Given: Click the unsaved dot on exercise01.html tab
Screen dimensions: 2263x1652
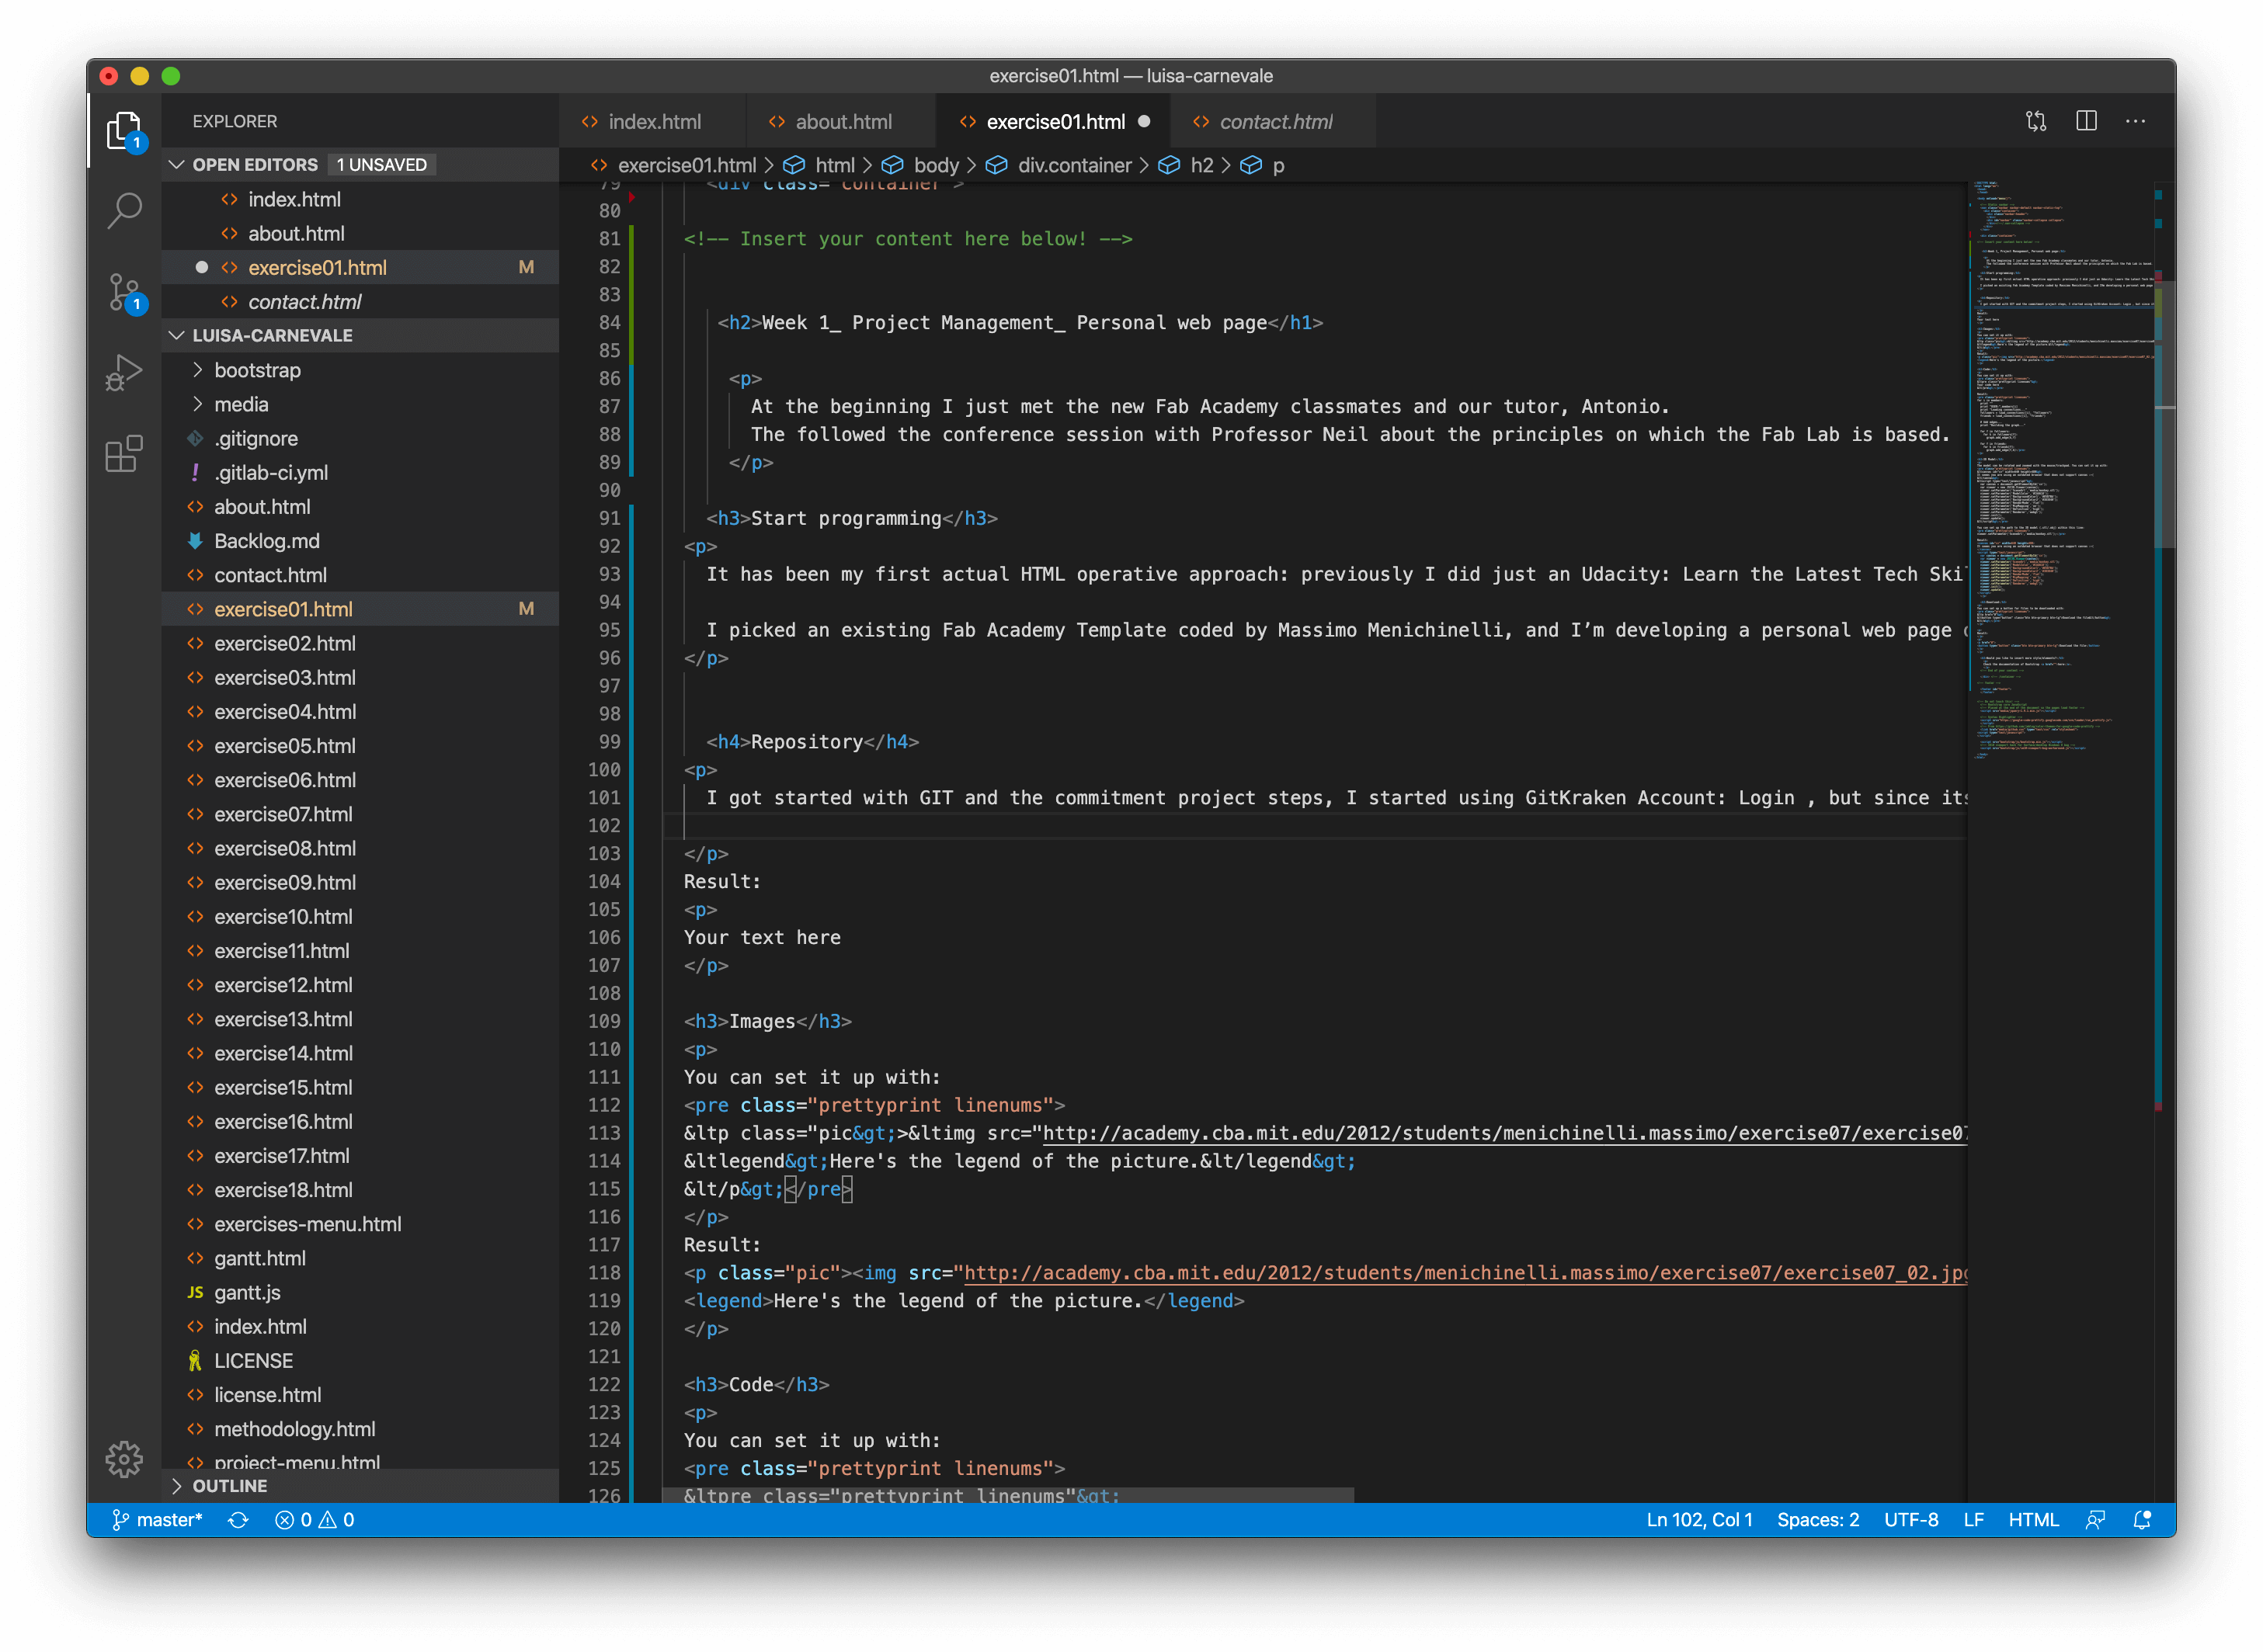Looking at the screenshot, I should click(1145, 121).
